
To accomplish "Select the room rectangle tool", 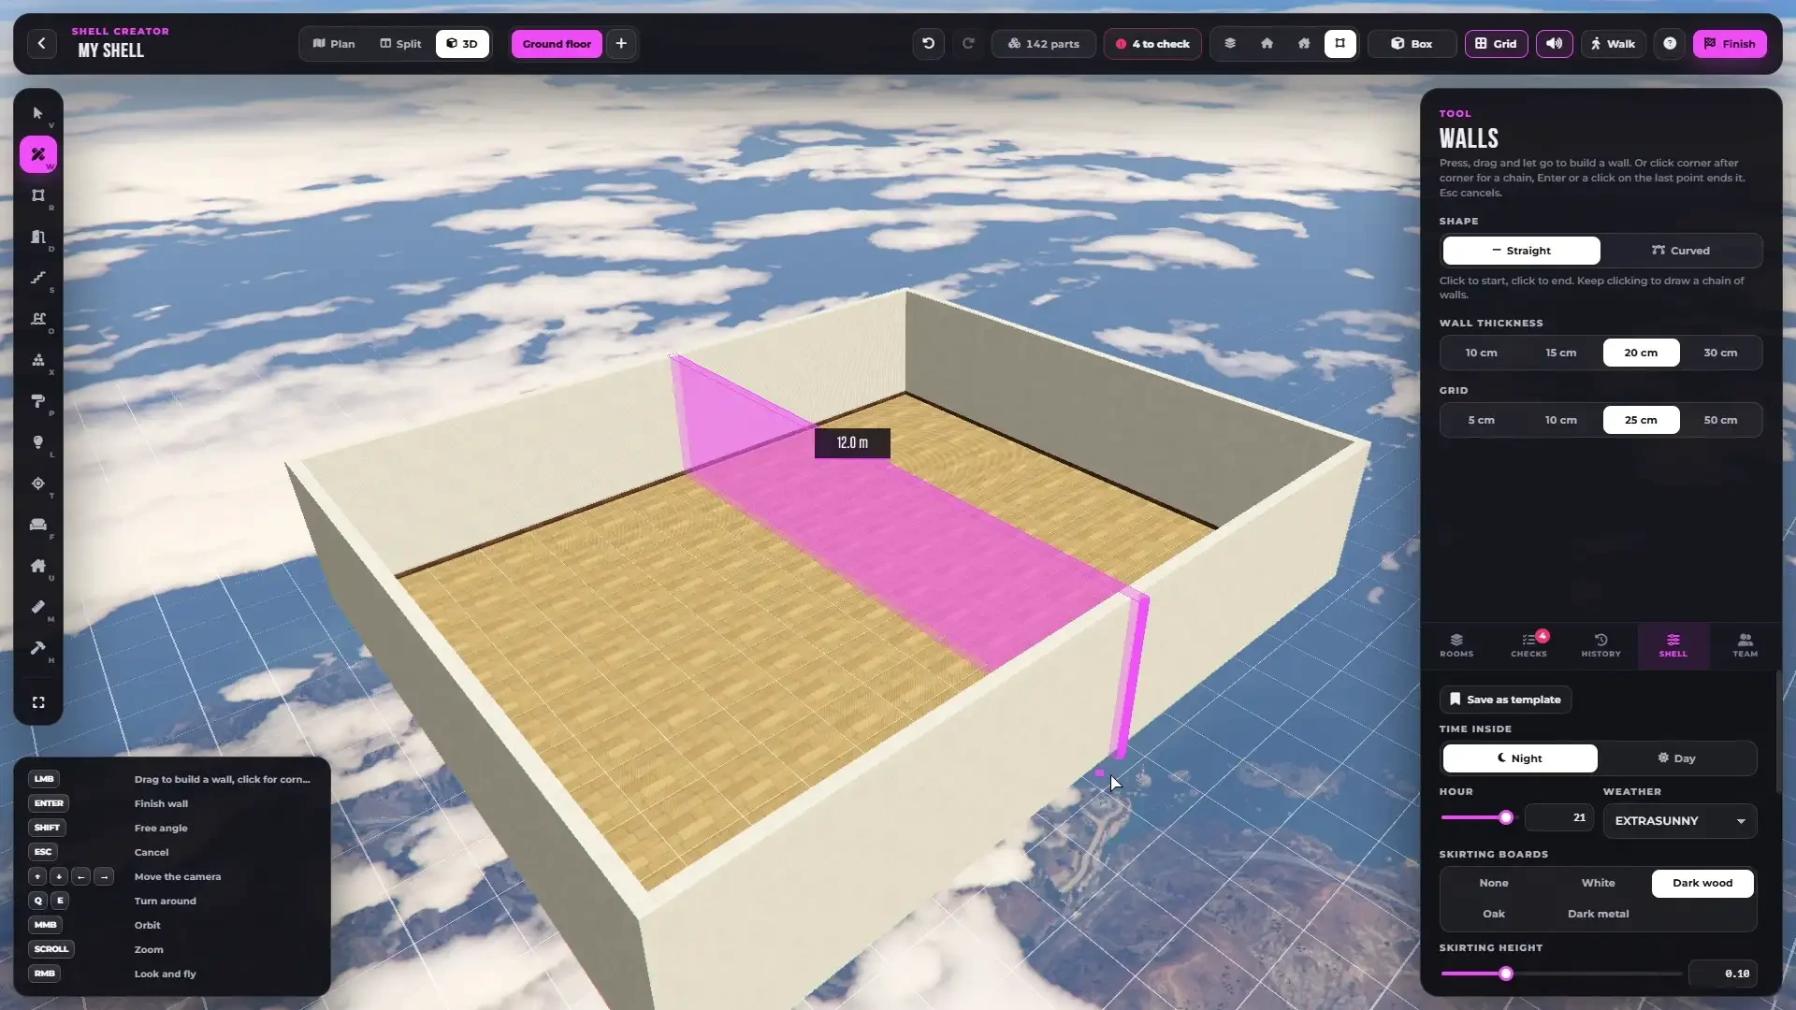I will (38, 195).
